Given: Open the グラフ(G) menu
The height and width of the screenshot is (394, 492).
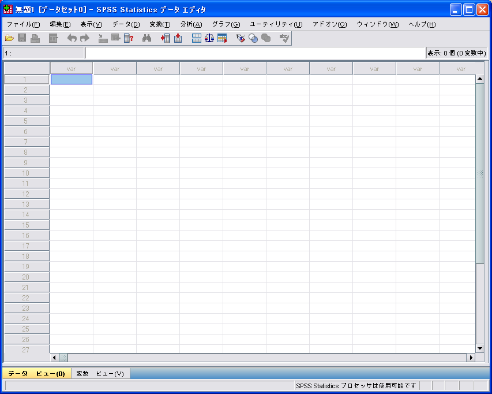Looking at the screenshot, I should pos(226,24).
